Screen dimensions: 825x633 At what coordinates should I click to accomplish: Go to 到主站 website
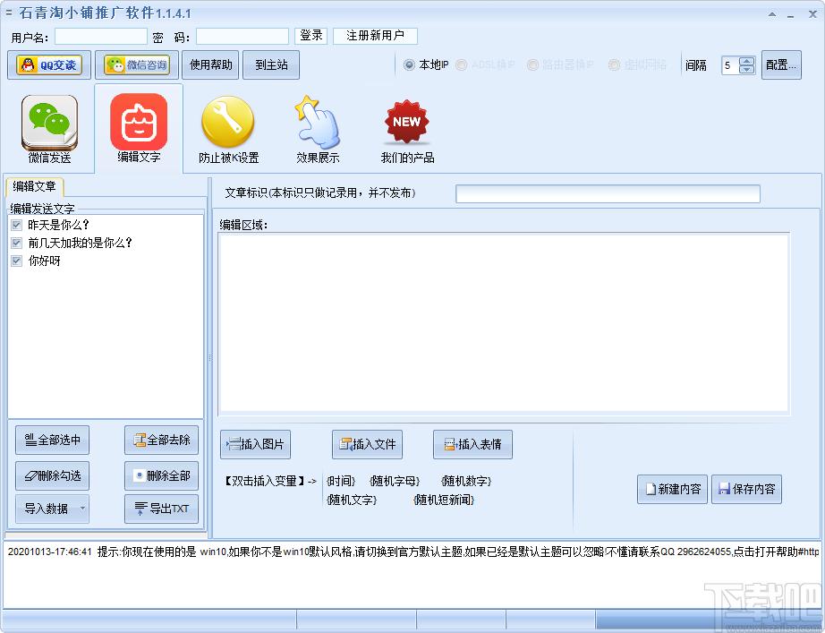point(271,64)
